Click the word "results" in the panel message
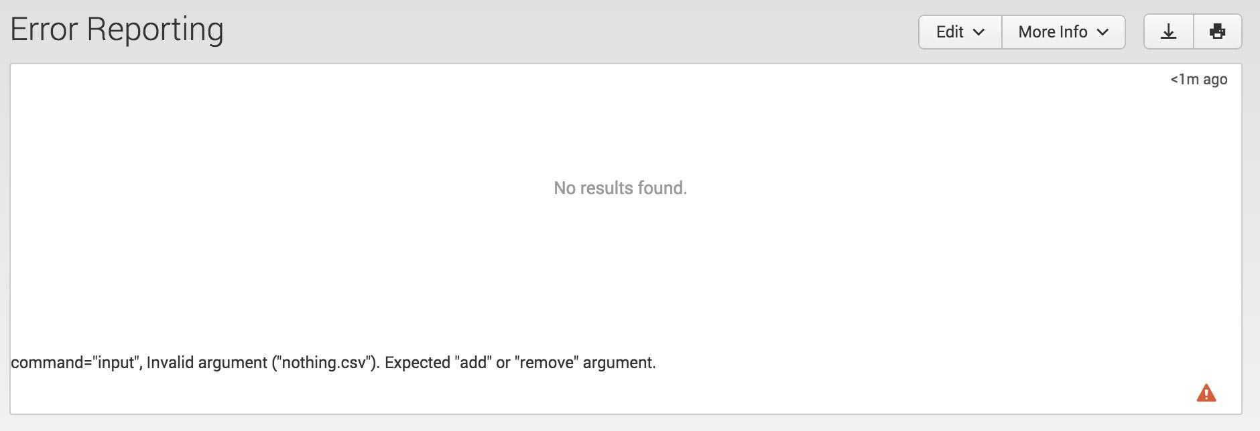Image resolution: width=1260 pixels, height=431 pixels. pos(606,188)
